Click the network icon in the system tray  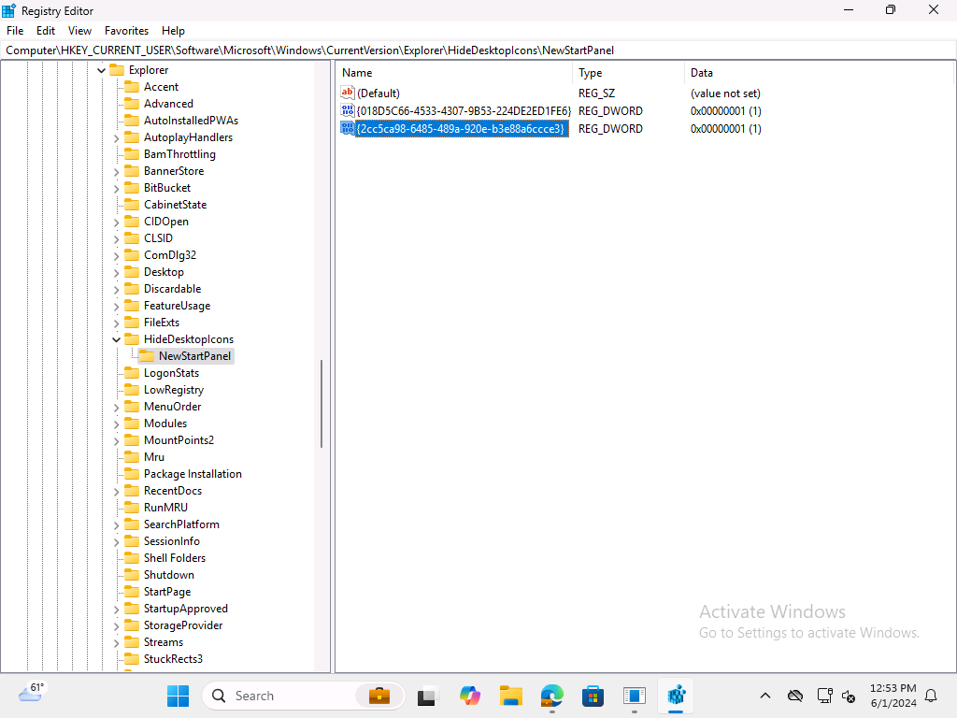click(824, 696)
